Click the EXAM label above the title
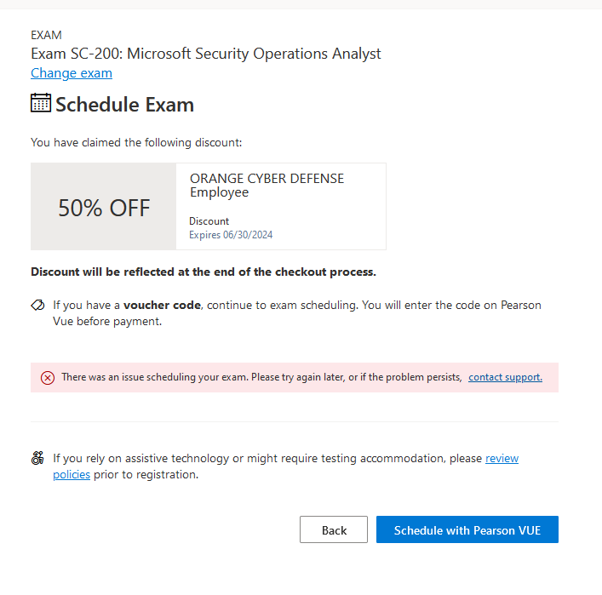 [x=46, y=35]
